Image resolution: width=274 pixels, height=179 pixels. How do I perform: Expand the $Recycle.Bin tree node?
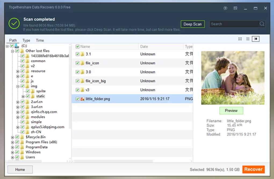pos(12,137)
